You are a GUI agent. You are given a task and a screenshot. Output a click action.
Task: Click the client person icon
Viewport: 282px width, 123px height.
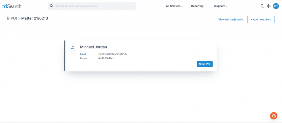(x=73, y=47)
